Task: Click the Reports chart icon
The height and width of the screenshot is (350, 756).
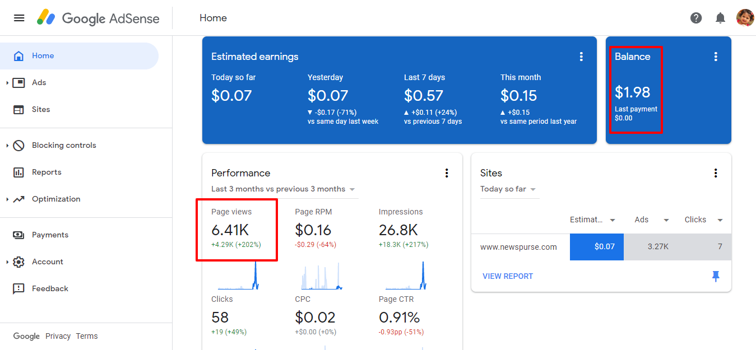Action: pos(18,172)
